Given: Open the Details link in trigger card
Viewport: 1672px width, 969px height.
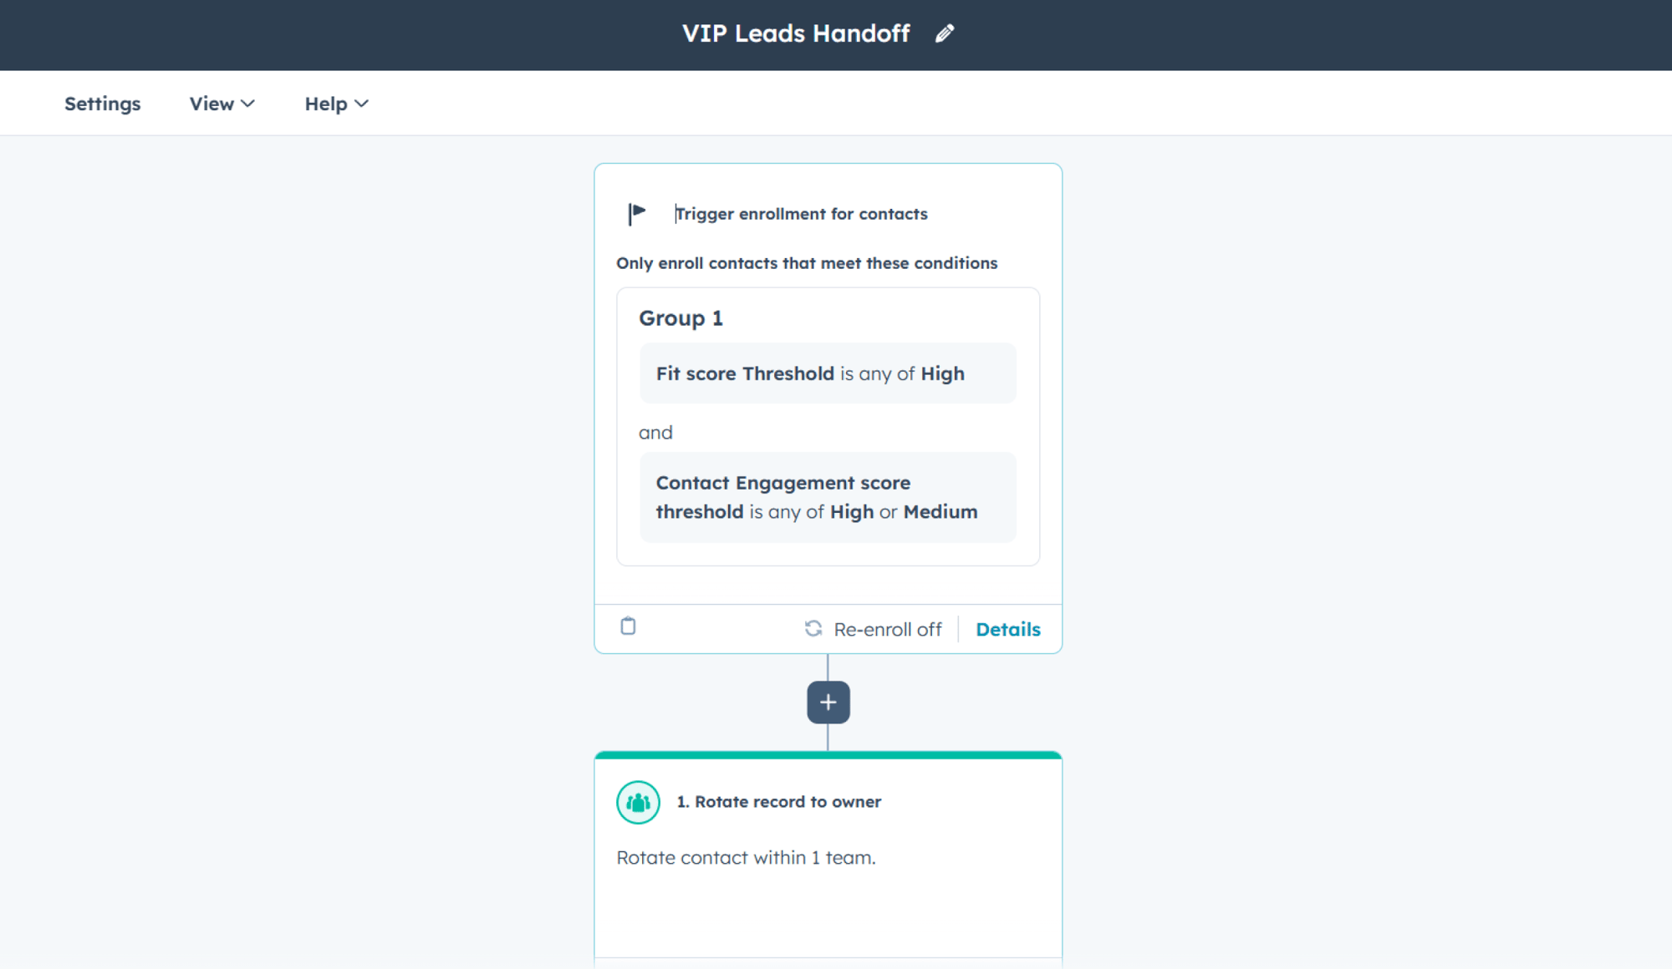Looking at the screenshot, I should [1008, 629].
